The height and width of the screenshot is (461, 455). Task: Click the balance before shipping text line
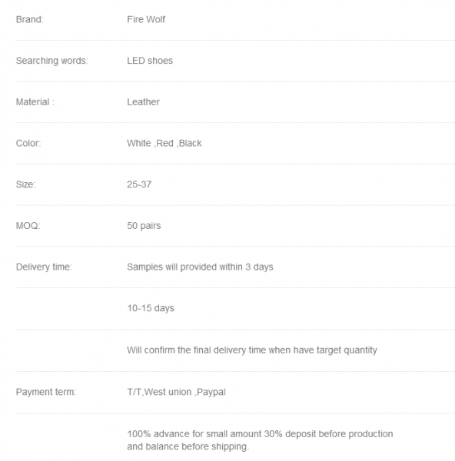pyautogui.click(x=188, y=446)
